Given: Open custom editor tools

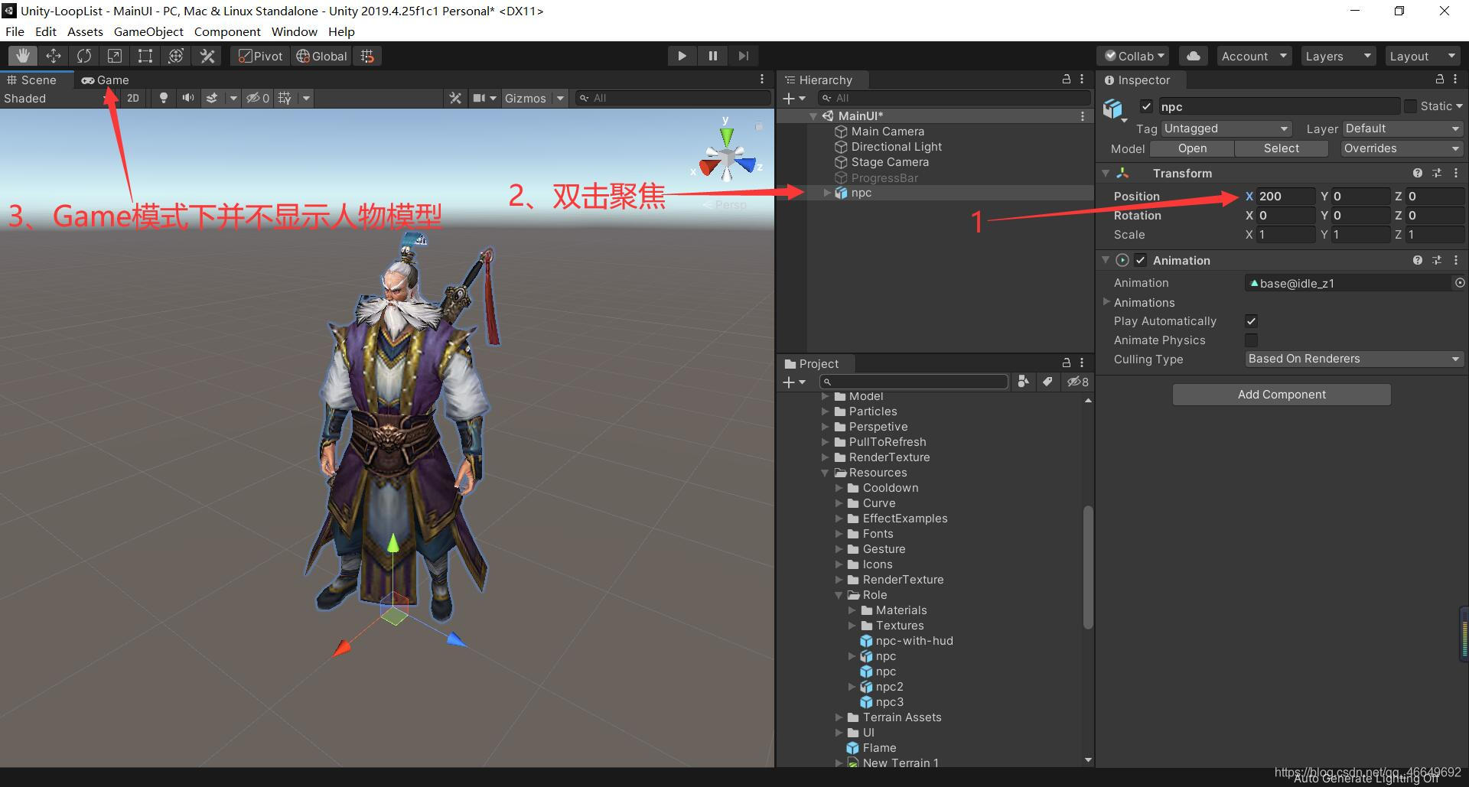Looking at the screenshot, I should [207, 56].
